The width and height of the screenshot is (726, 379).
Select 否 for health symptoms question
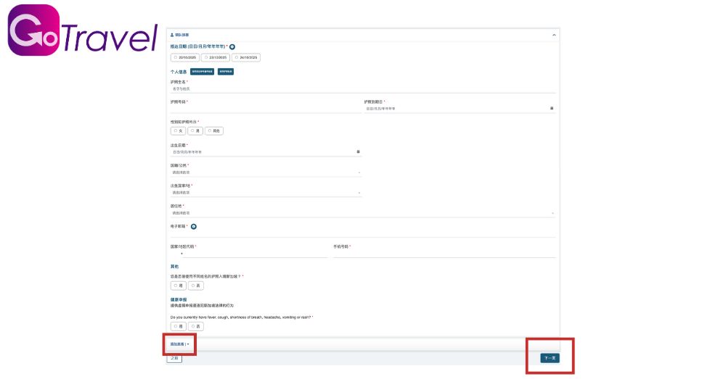coord(195,327)
